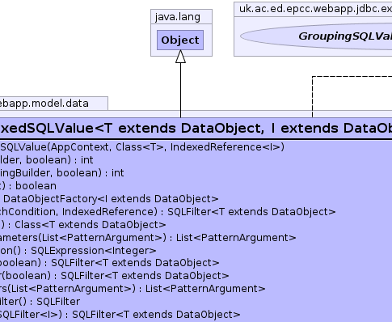Select method returning Class<T extends DataObject>

[x=82, y=225]
